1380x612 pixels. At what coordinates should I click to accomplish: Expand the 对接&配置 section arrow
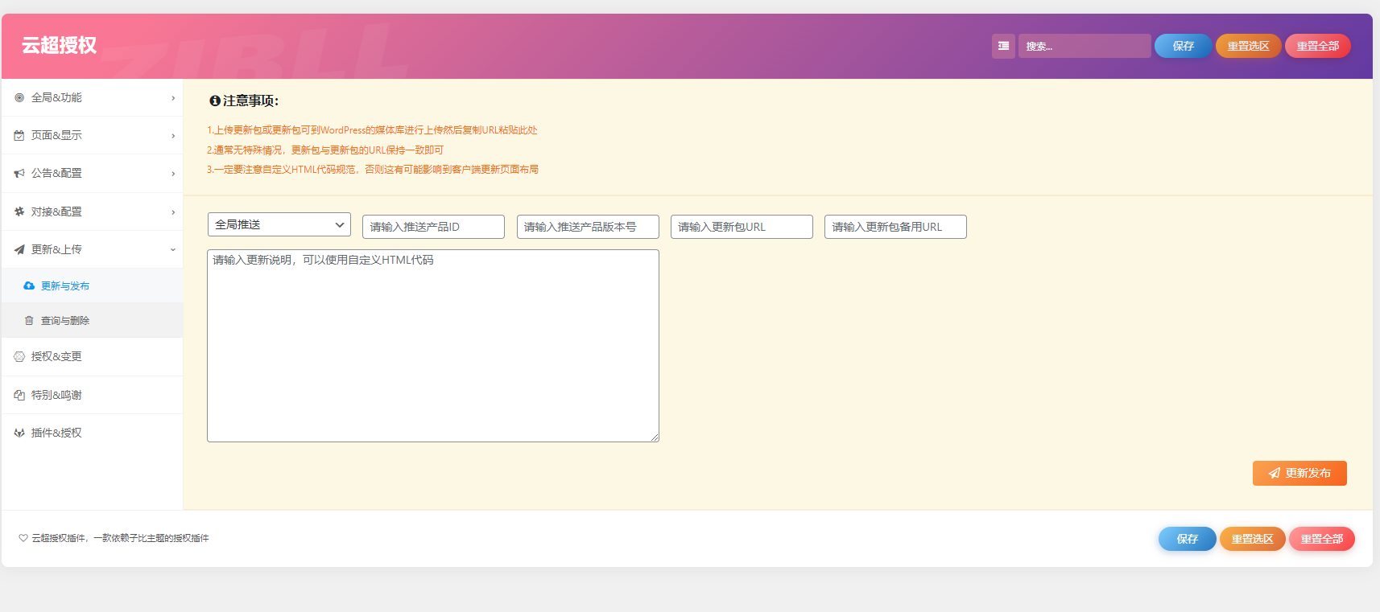173,212
